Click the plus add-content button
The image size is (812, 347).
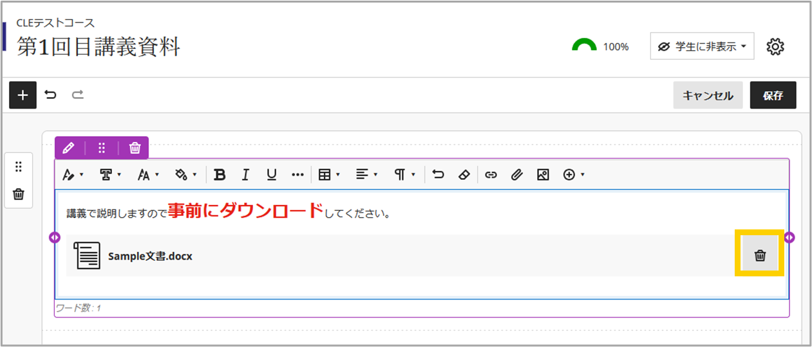pyautogui.click(x=23, y=95)
